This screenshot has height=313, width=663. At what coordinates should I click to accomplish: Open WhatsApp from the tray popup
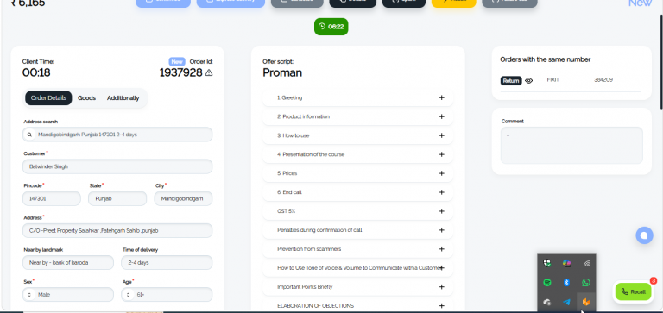coord(586,283)
